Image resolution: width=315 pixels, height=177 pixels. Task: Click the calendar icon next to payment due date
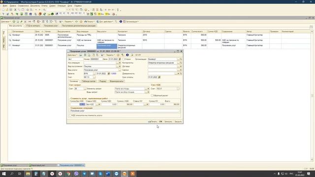159,77
